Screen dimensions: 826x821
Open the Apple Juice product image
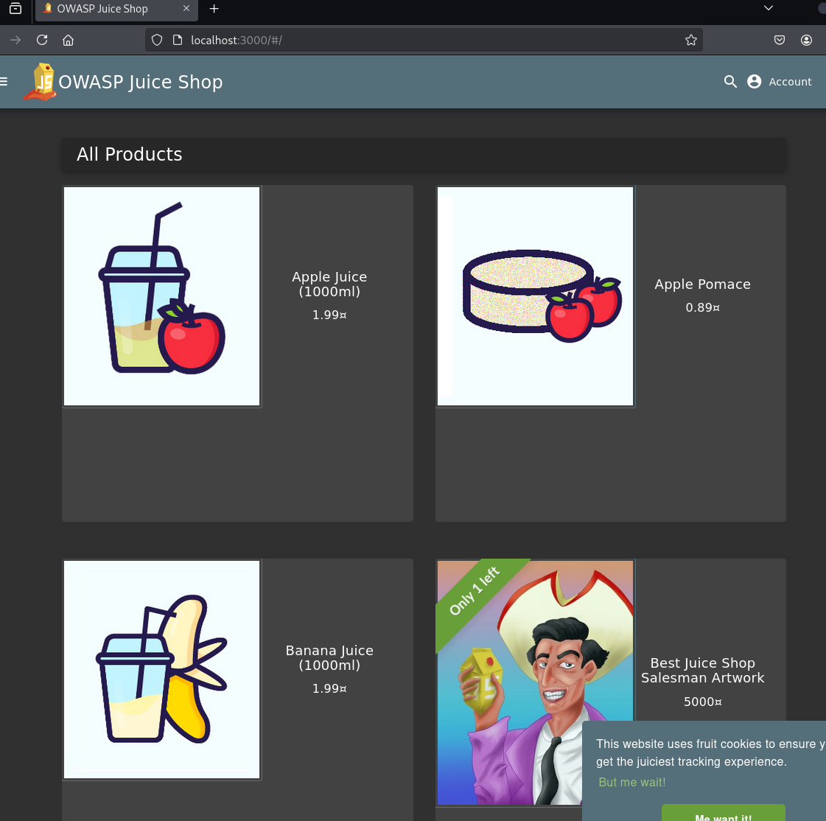(x=161, y=296)
